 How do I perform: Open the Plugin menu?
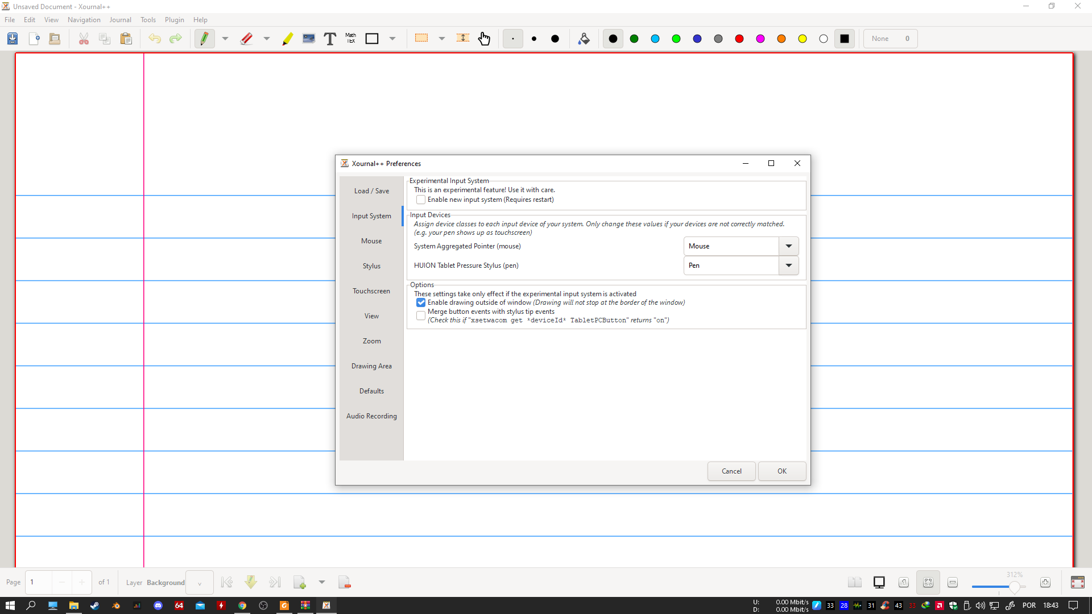coord(174,20)
